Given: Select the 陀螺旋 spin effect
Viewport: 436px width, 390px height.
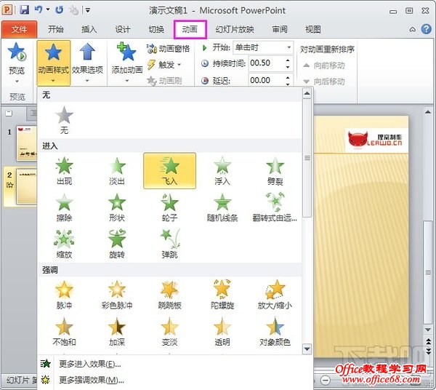Looking at the screenshot, I should [x=222, y=295].
